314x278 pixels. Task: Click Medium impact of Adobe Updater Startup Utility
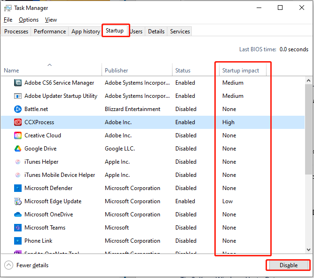pos(233,96)
